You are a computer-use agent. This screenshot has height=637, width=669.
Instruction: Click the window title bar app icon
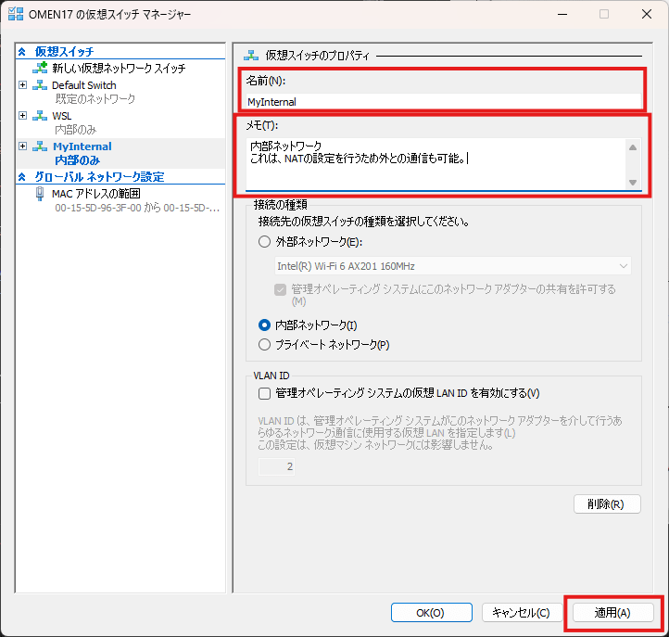[16, 14]
